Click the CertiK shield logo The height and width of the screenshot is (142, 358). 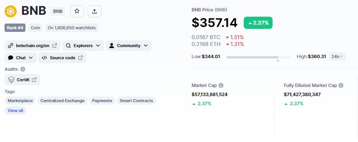pyautogui.click(x=11, y=80)
